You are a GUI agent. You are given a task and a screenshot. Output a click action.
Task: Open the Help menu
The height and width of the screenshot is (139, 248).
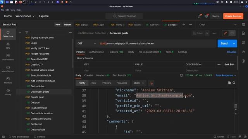click(19, 10)
